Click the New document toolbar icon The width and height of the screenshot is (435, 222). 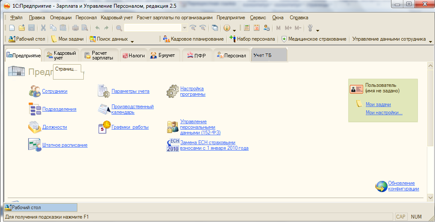(x=12, y=28)
